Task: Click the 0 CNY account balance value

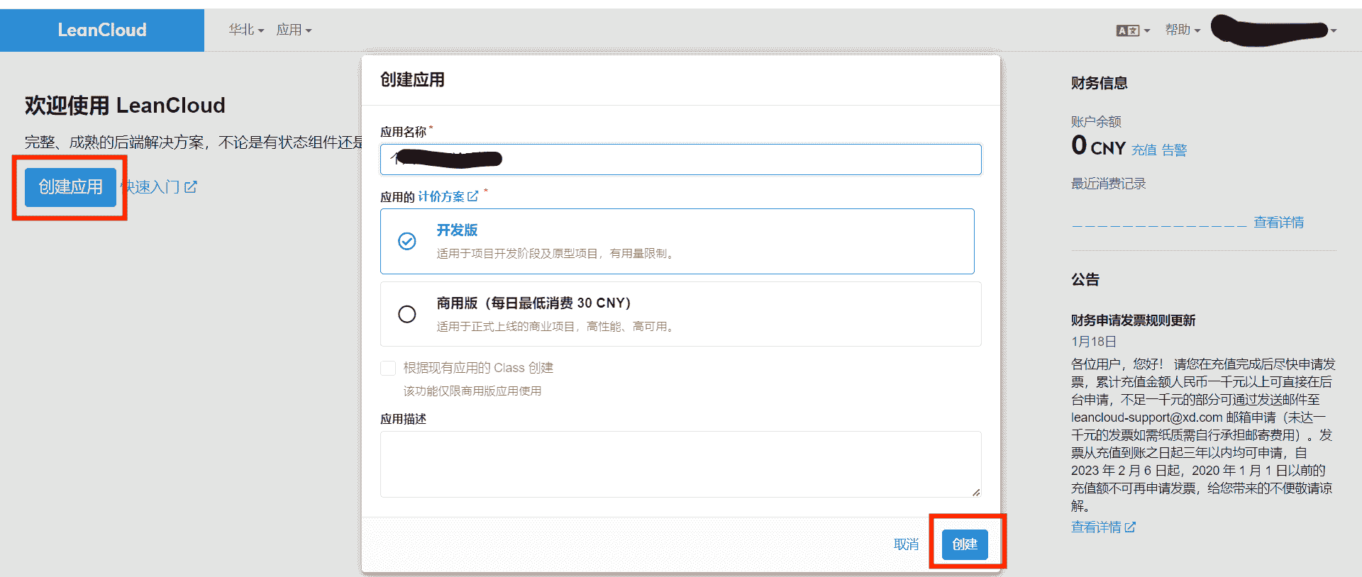Action: (x=1098, y=146)
